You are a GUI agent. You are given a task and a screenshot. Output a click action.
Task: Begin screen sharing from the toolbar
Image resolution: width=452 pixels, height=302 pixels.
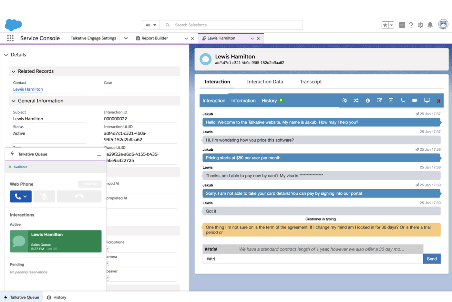coord(427,100)
